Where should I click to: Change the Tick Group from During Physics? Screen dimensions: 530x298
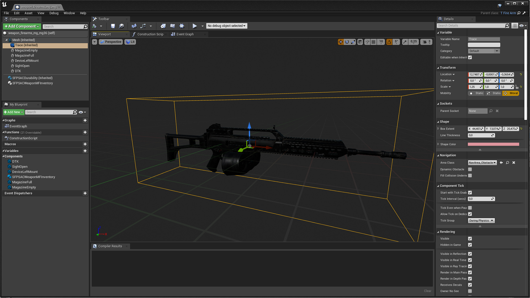click(481, 220)
